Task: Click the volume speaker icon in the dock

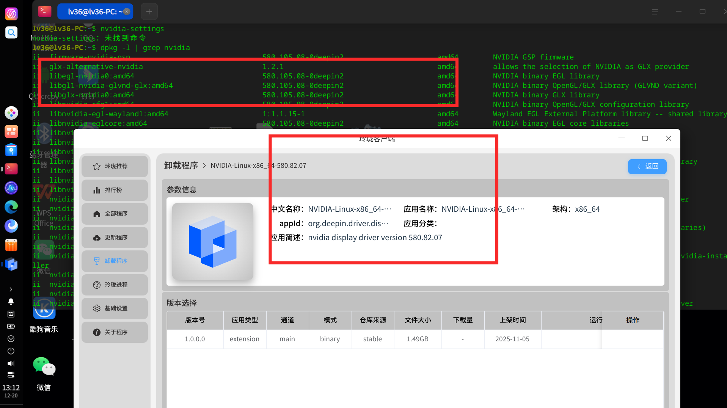Action: coord(11,363)
